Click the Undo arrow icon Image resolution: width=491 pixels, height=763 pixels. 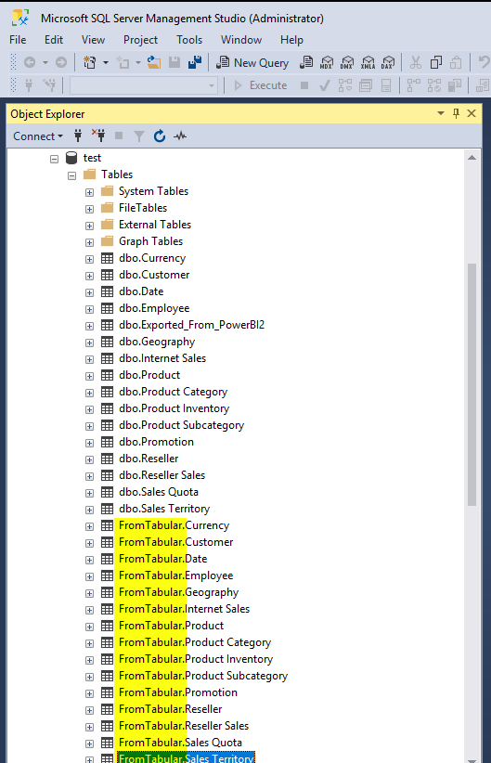[484, 63]
